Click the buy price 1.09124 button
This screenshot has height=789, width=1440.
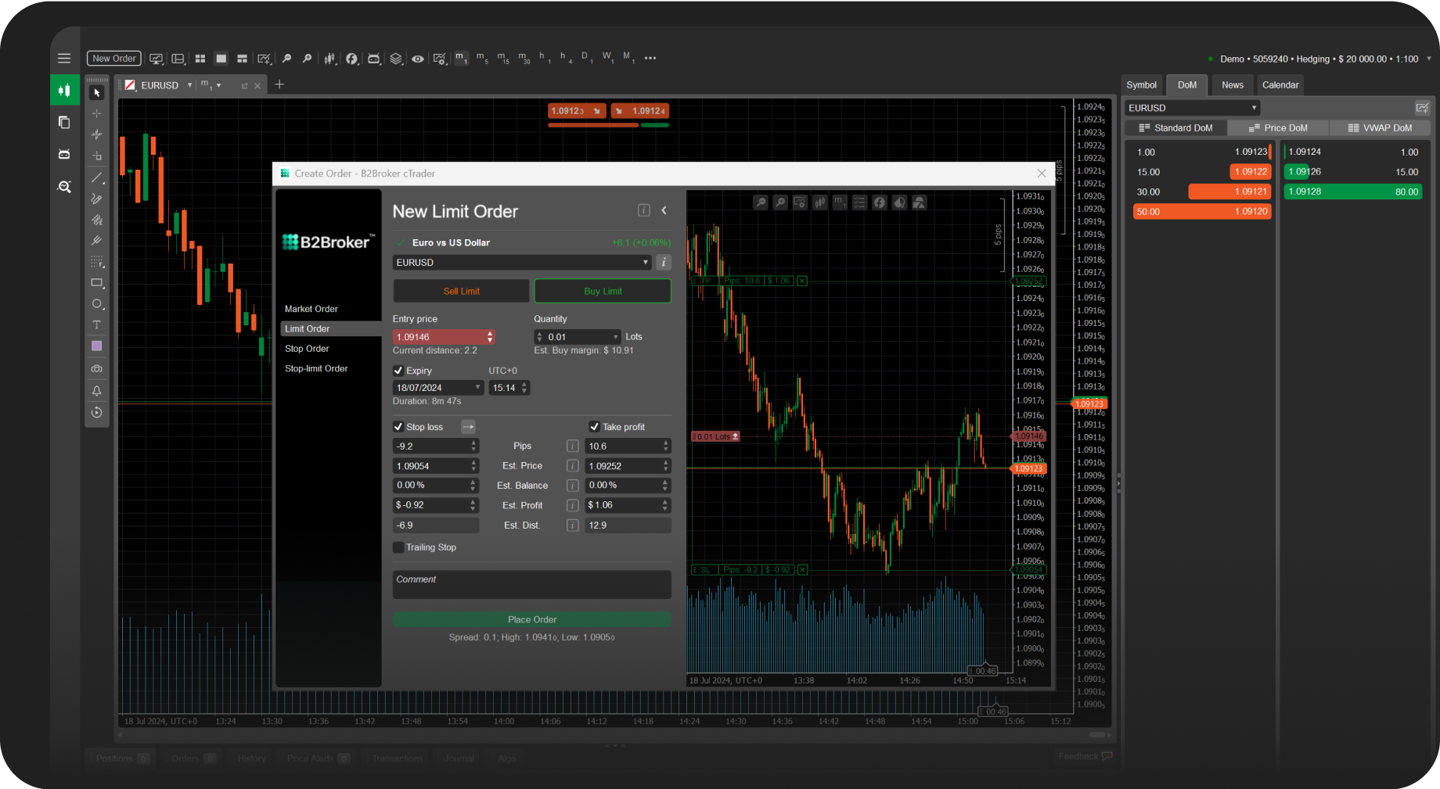(x=639, y=111)
